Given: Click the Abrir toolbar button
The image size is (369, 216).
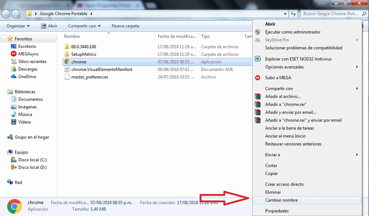Looking at the screenshot, I should point(49,26).
